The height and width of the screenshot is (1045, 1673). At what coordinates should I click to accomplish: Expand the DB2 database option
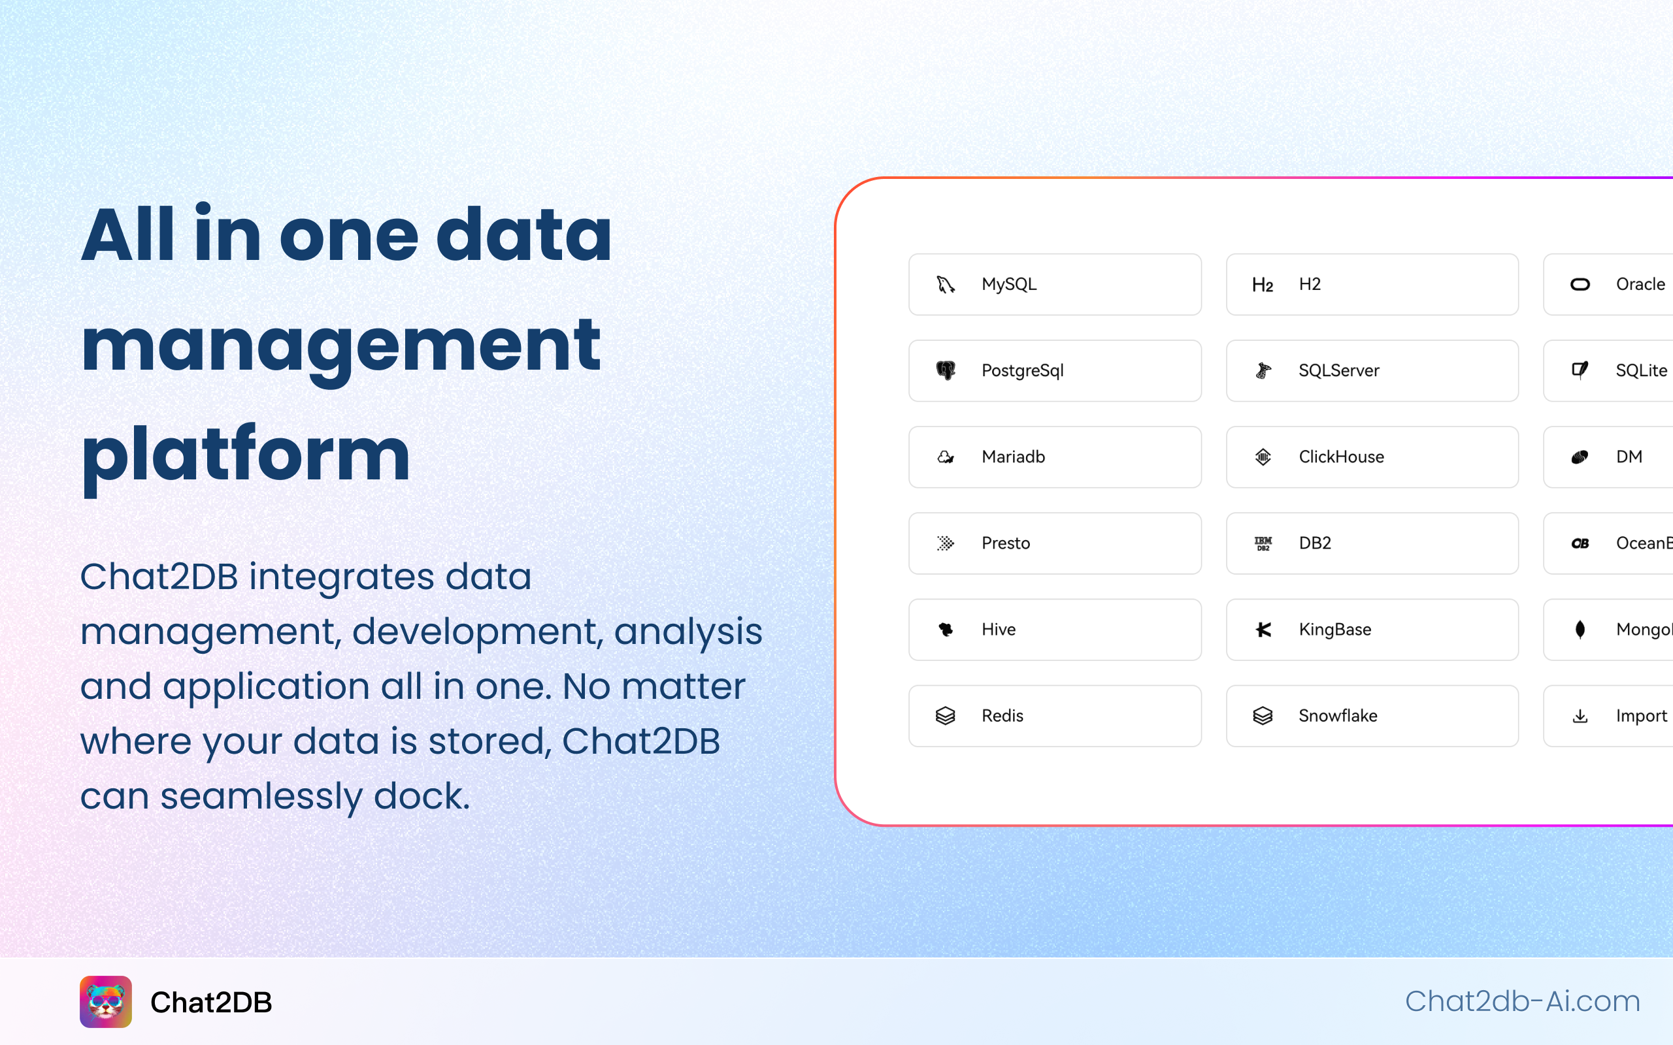point(1370,541)
